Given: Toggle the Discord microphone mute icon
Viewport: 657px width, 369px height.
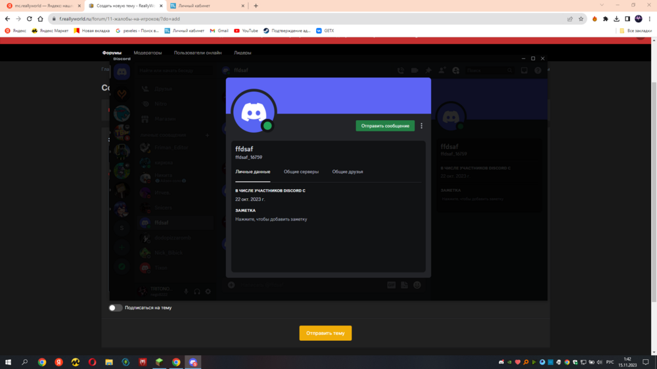Looking at the screenshot, I should (186, 291).
